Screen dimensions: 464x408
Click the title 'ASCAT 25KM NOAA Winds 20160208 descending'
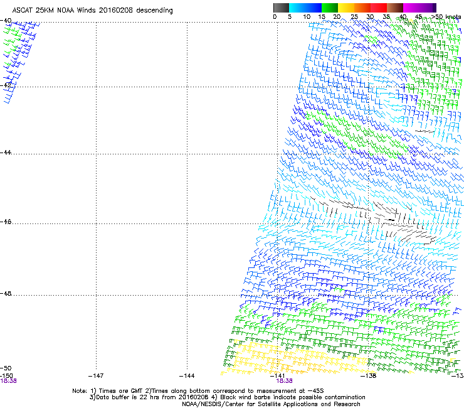pyautogui.click(x=92, y=11)
